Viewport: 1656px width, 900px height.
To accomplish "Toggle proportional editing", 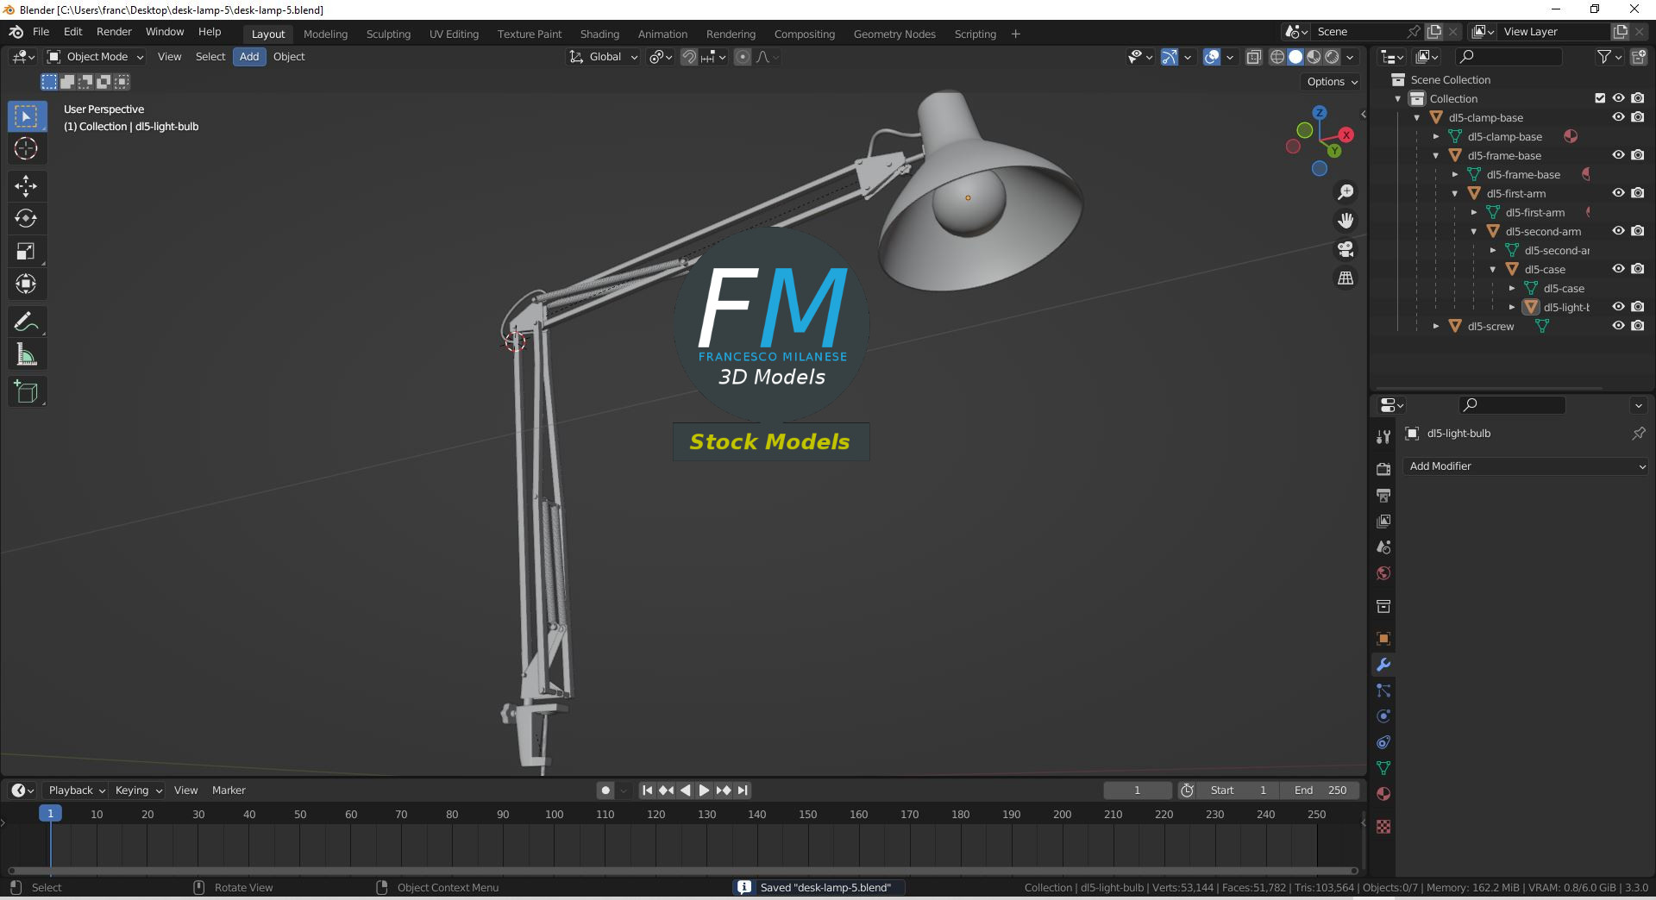I will [x=743, y=57].
